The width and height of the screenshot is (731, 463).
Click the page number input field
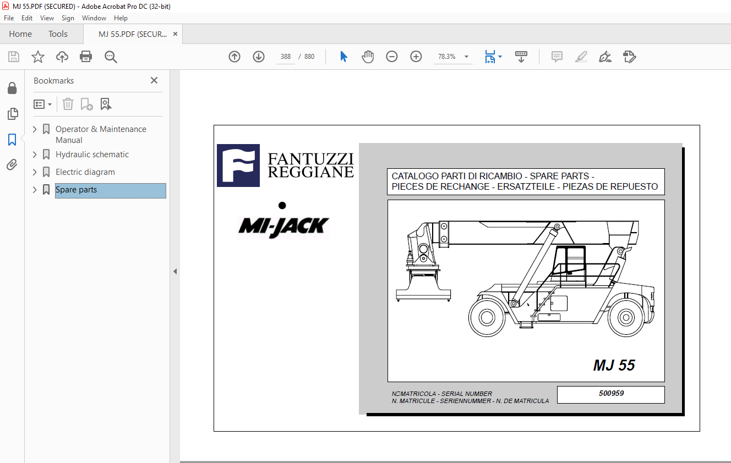coord(286,57)
